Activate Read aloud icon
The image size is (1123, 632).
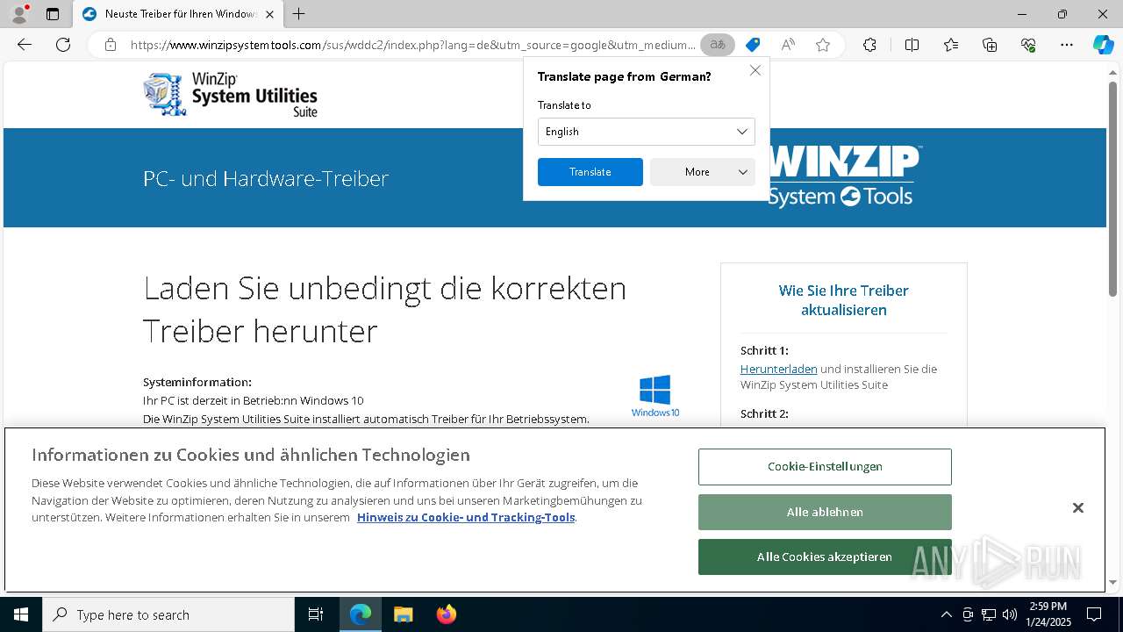coord(788,45)
